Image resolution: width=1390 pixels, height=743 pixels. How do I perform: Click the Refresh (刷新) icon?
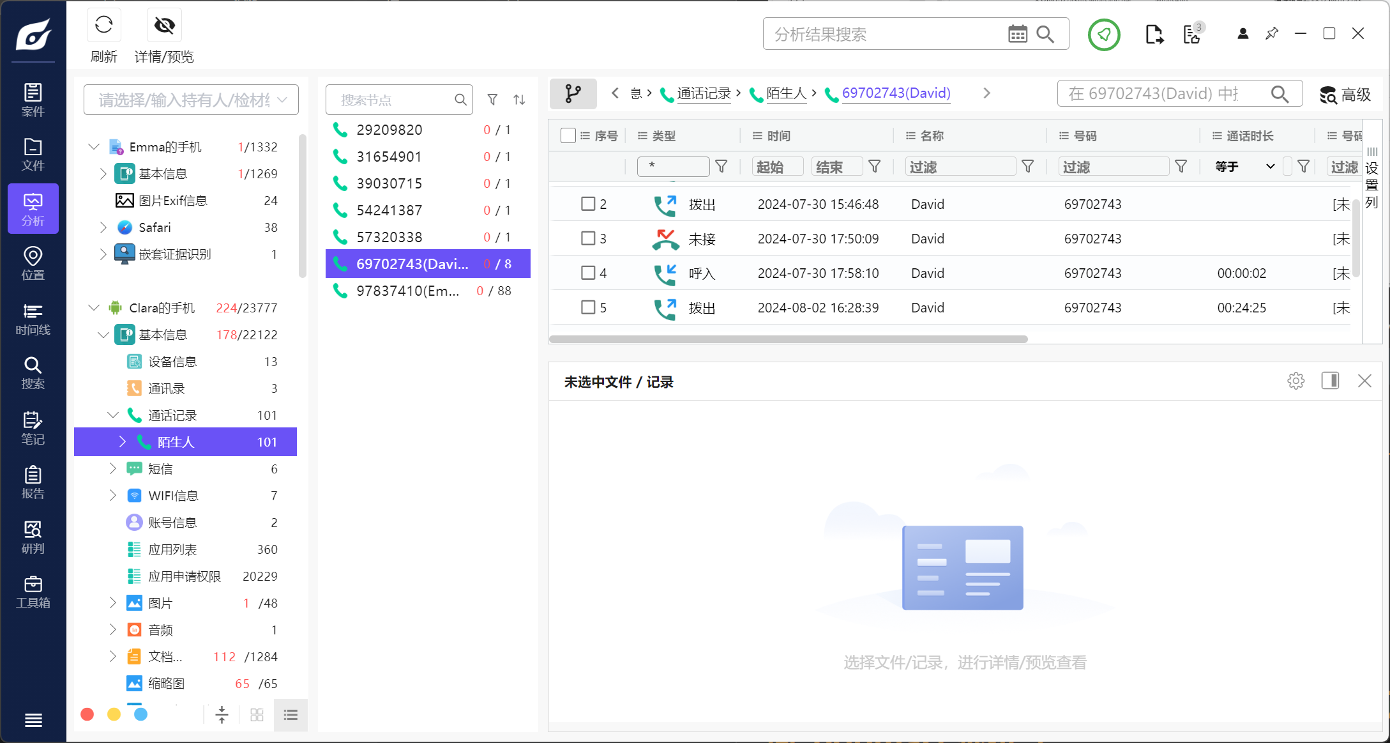103,26
